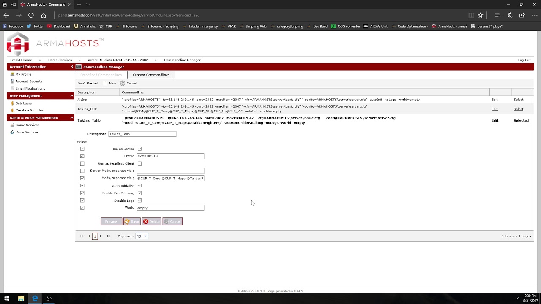Screen dimensions: 541x304
Task: Go back using browser back arrow
Action: pyautogui.click(x=6, y=15)
